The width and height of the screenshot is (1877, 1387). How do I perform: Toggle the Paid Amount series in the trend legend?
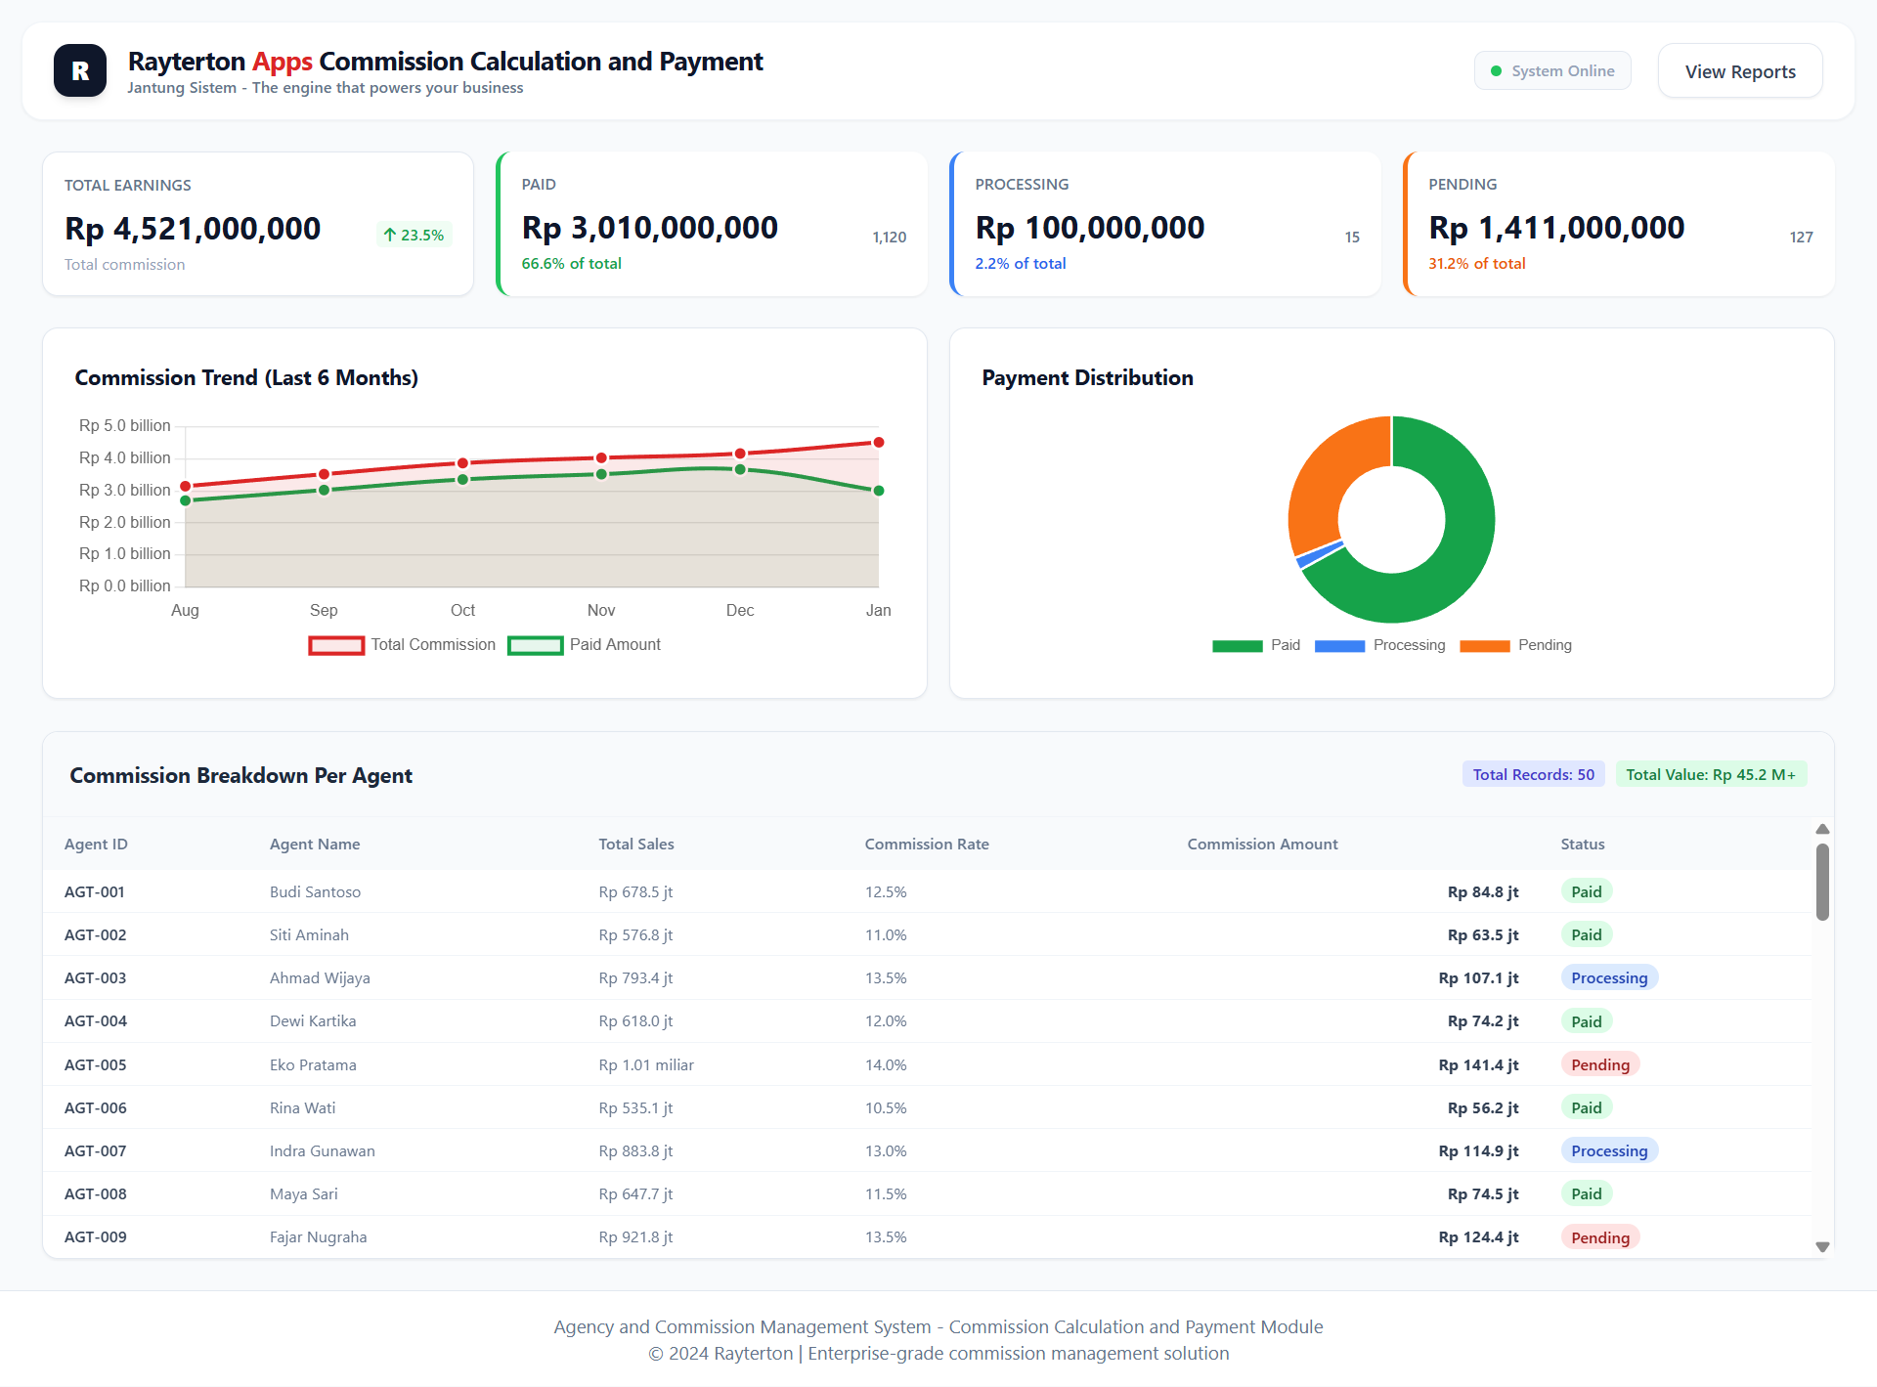[x=536, y=645]
